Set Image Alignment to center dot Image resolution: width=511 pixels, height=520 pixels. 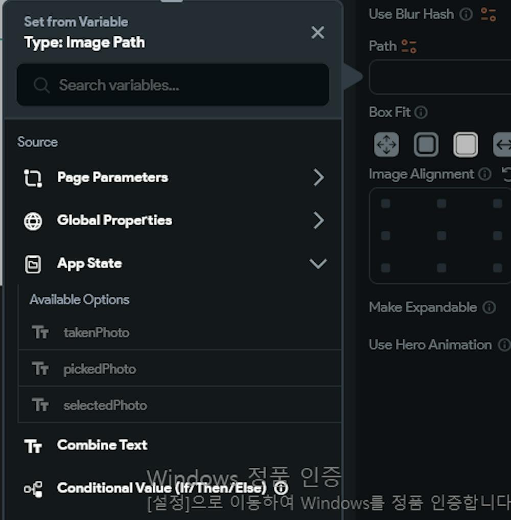point(442,236)
